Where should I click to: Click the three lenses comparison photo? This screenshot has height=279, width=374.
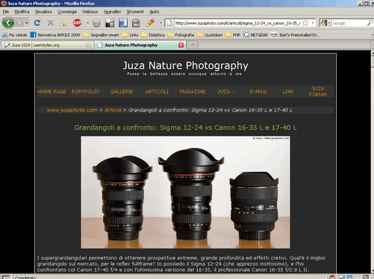click(x=186, y=192)
